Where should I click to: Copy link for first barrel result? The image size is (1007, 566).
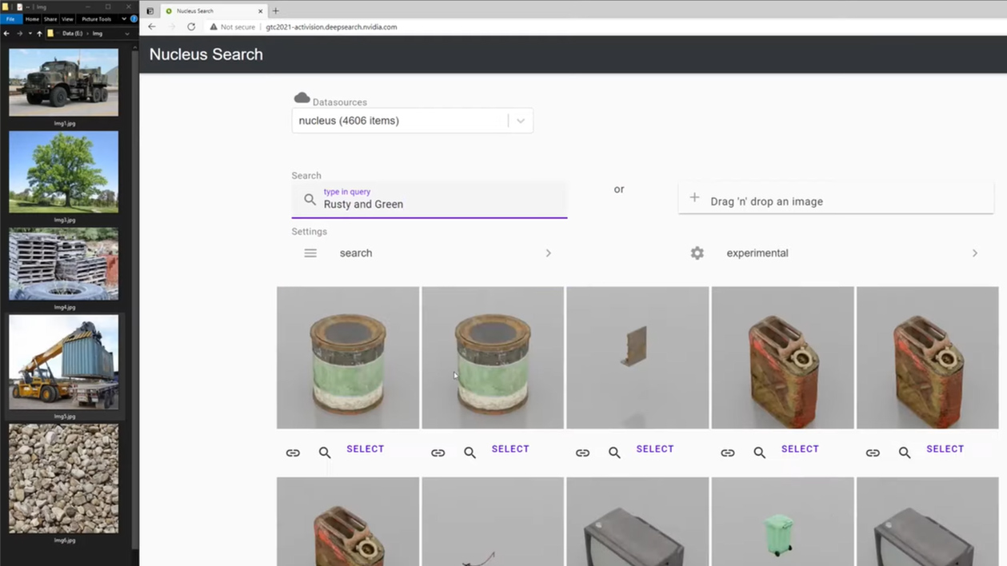coord(293,452)
